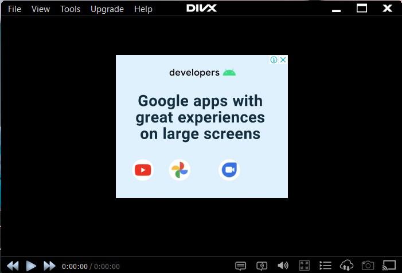The width and height of the screenshot is (402, 273).
Task: Open the subtitles options icon
Action: click(240, 266)
